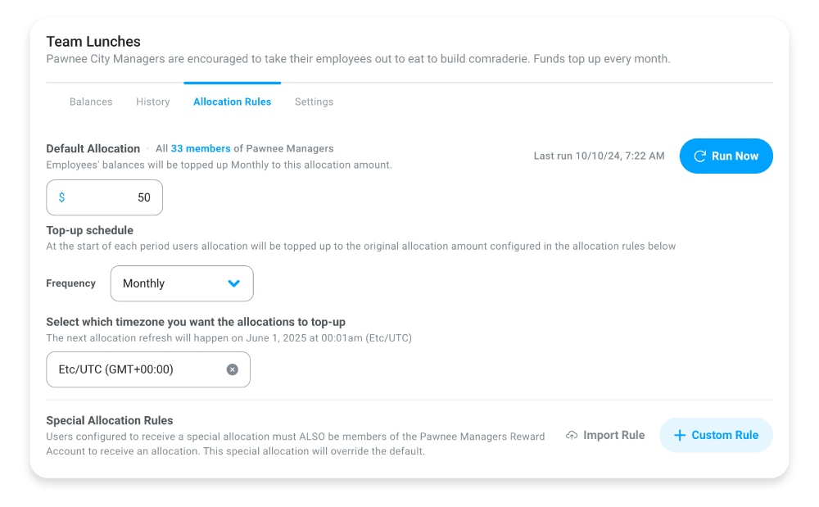Click the Custom Rule button
The image size is (819, 507).
click(716, 435)
